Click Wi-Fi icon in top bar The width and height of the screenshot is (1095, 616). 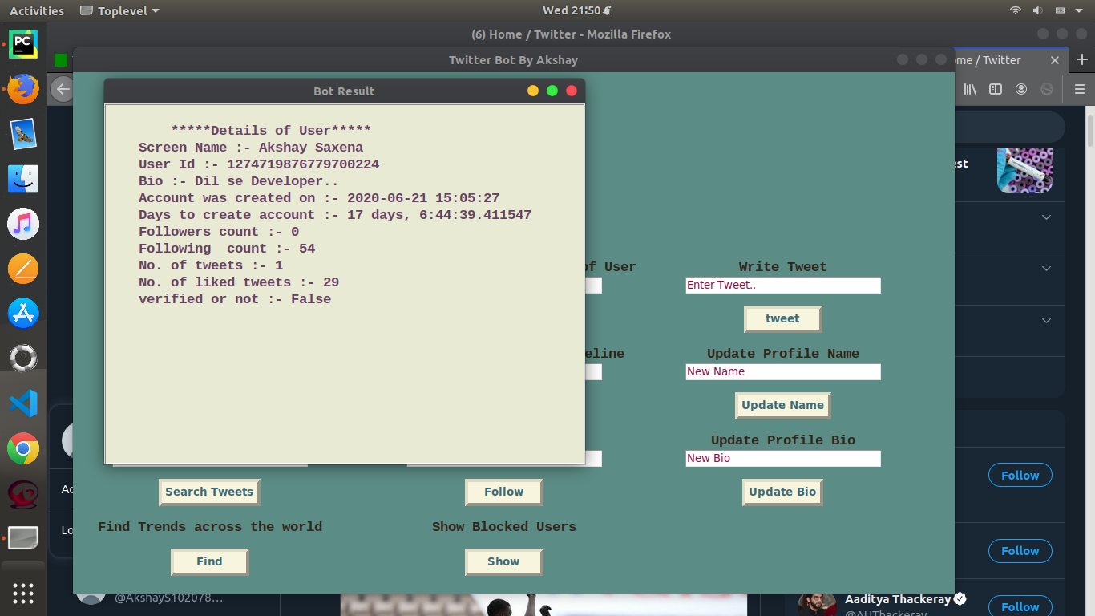pyautogui.click(x=1016, y=10)
